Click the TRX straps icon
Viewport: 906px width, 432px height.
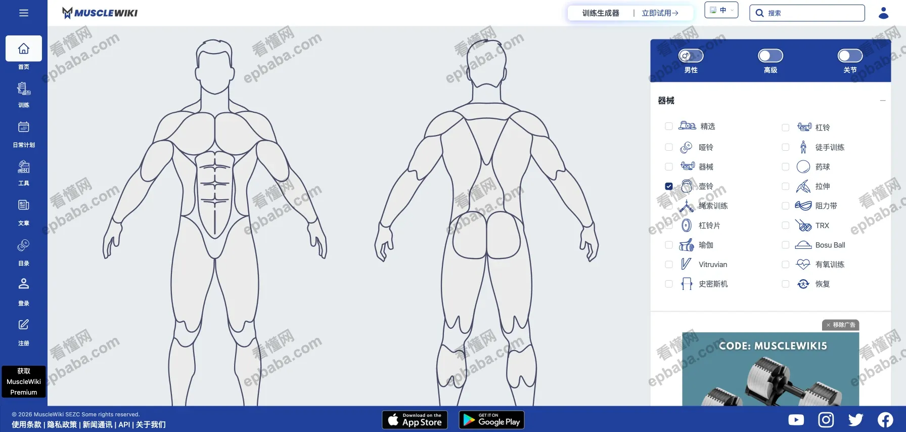[x=803, y=225]
